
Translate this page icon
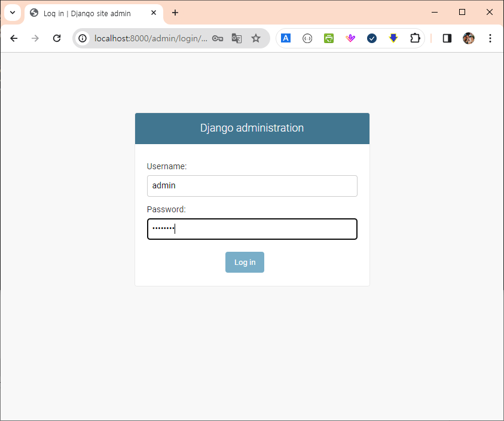(x=237, y=38)
